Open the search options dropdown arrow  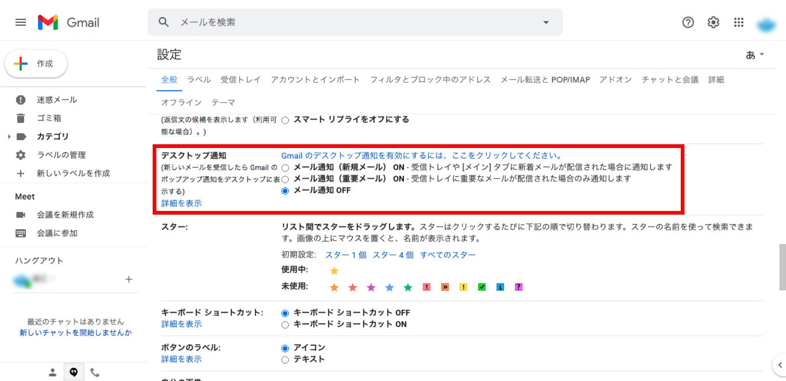point(546,22)
